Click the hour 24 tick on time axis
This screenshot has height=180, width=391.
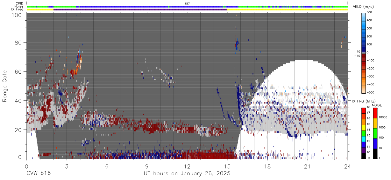pos(348,166)
